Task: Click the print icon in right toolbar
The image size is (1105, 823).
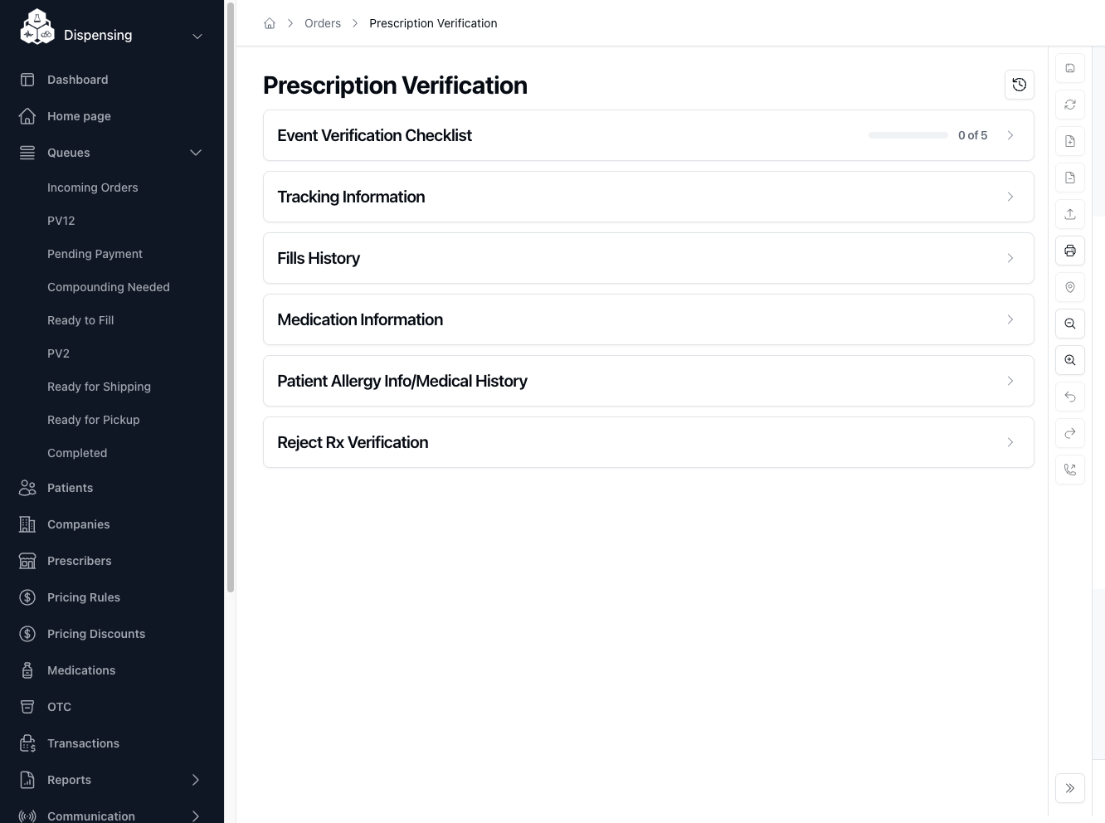Action: pyautogui.click(x=1070, y=251)
